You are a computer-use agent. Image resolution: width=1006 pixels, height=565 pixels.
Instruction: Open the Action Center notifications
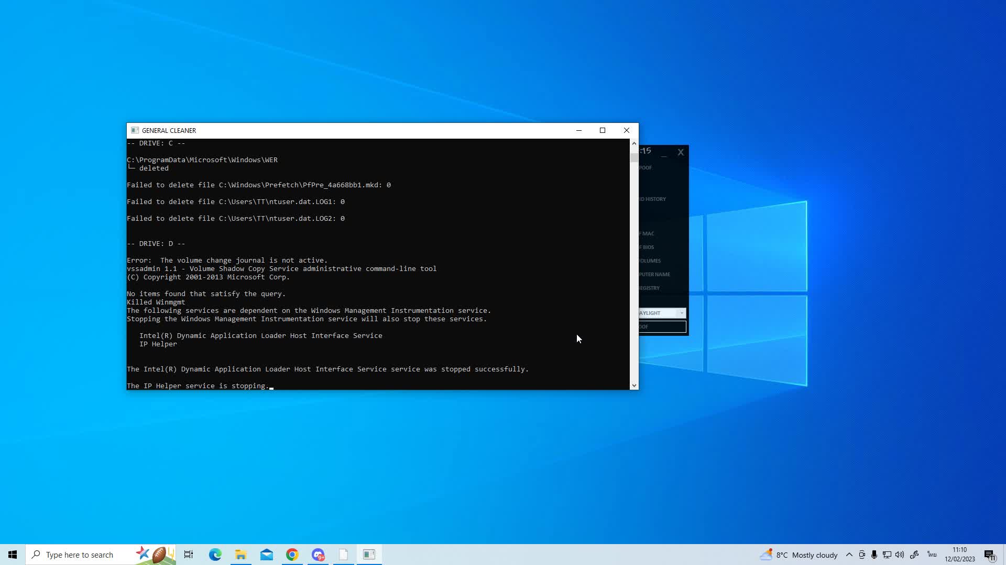tap(989, 555)
